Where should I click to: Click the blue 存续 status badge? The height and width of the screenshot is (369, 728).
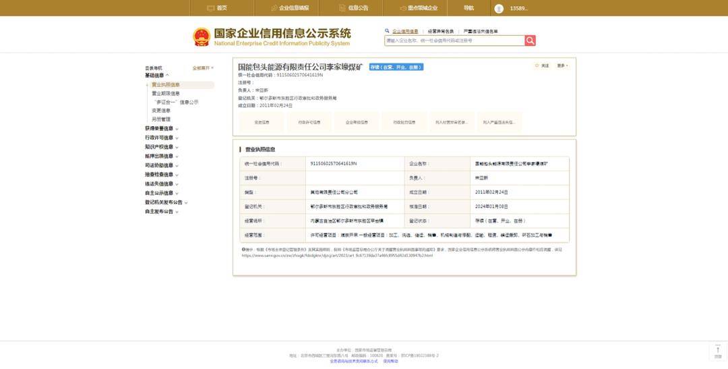click(x=396, y=67)
